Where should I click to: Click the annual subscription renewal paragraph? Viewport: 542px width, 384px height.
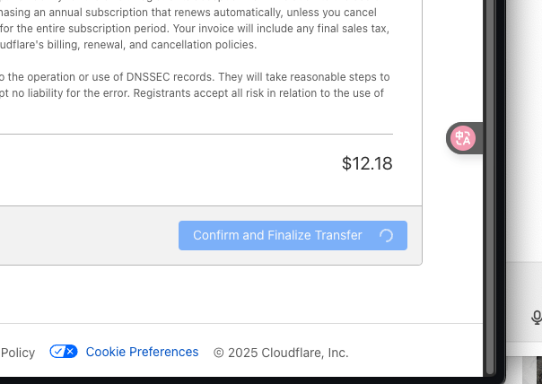tap(195, 29)
